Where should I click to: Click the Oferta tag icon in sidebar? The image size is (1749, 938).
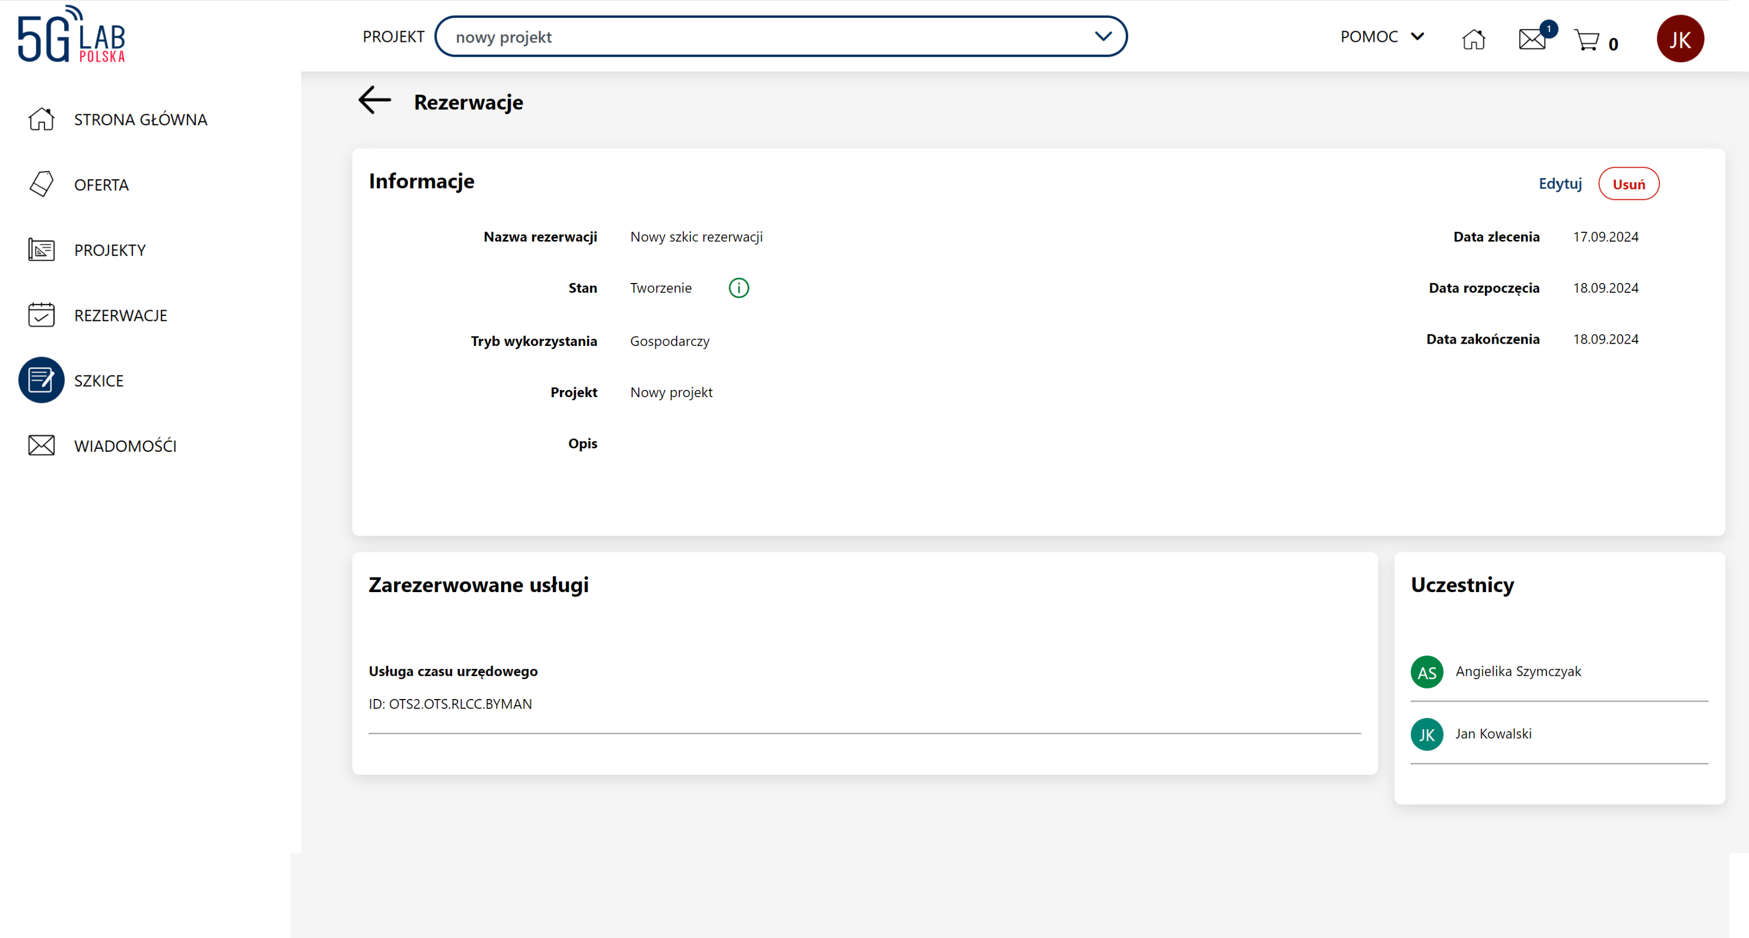tap(41, 184)
